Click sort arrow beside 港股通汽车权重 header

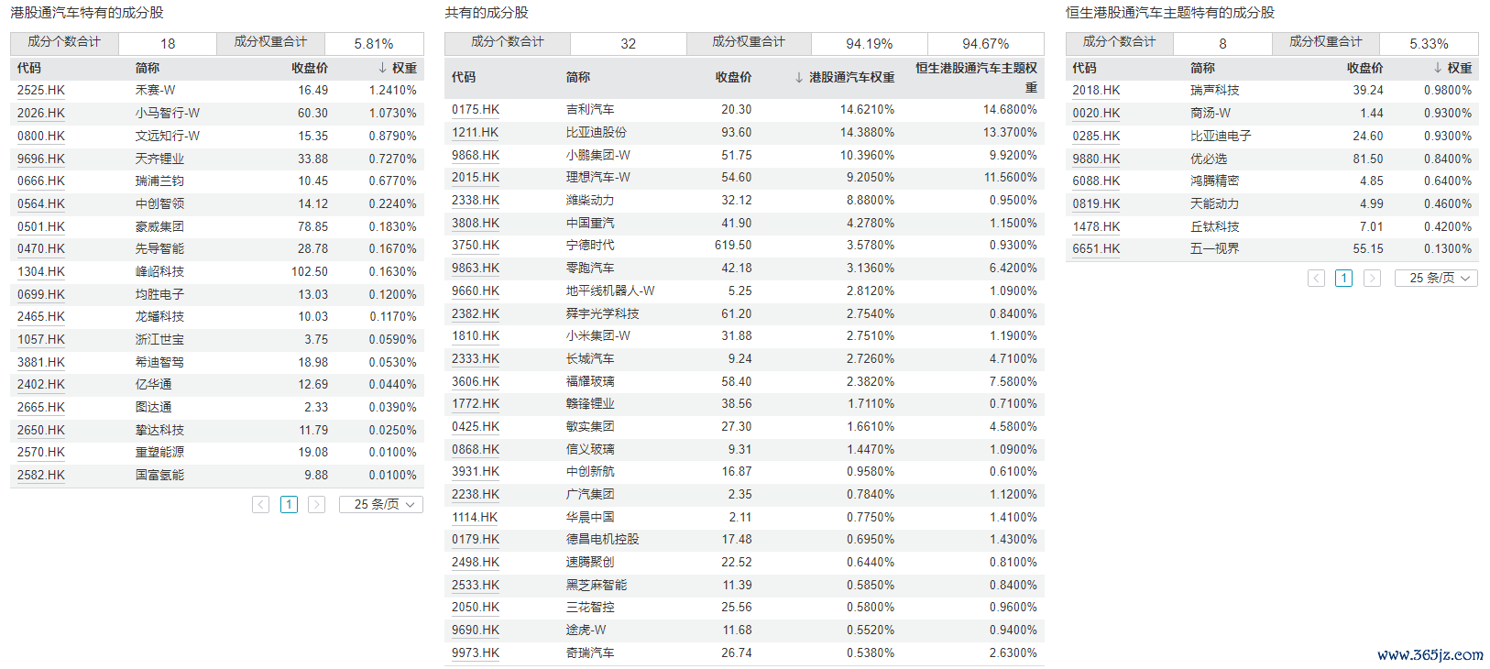click(799, 78)
